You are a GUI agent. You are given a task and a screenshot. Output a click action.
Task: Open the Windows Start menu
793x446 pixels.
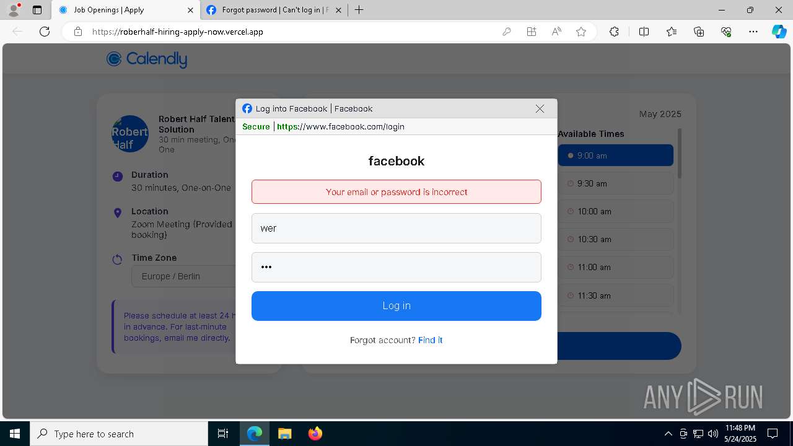(15, 434)
